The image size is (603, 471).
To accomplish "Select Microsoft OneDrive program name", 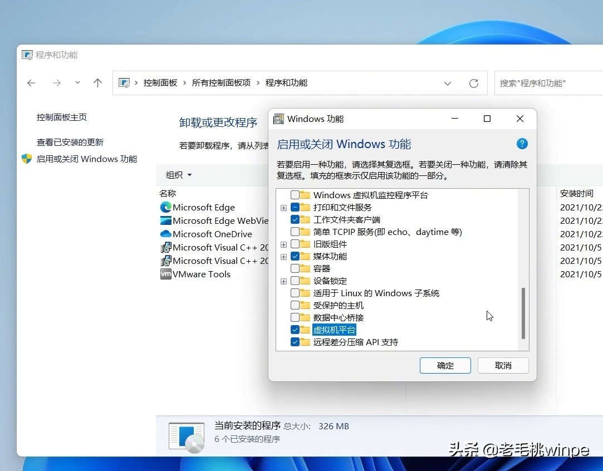I will [x=212, y=234].
